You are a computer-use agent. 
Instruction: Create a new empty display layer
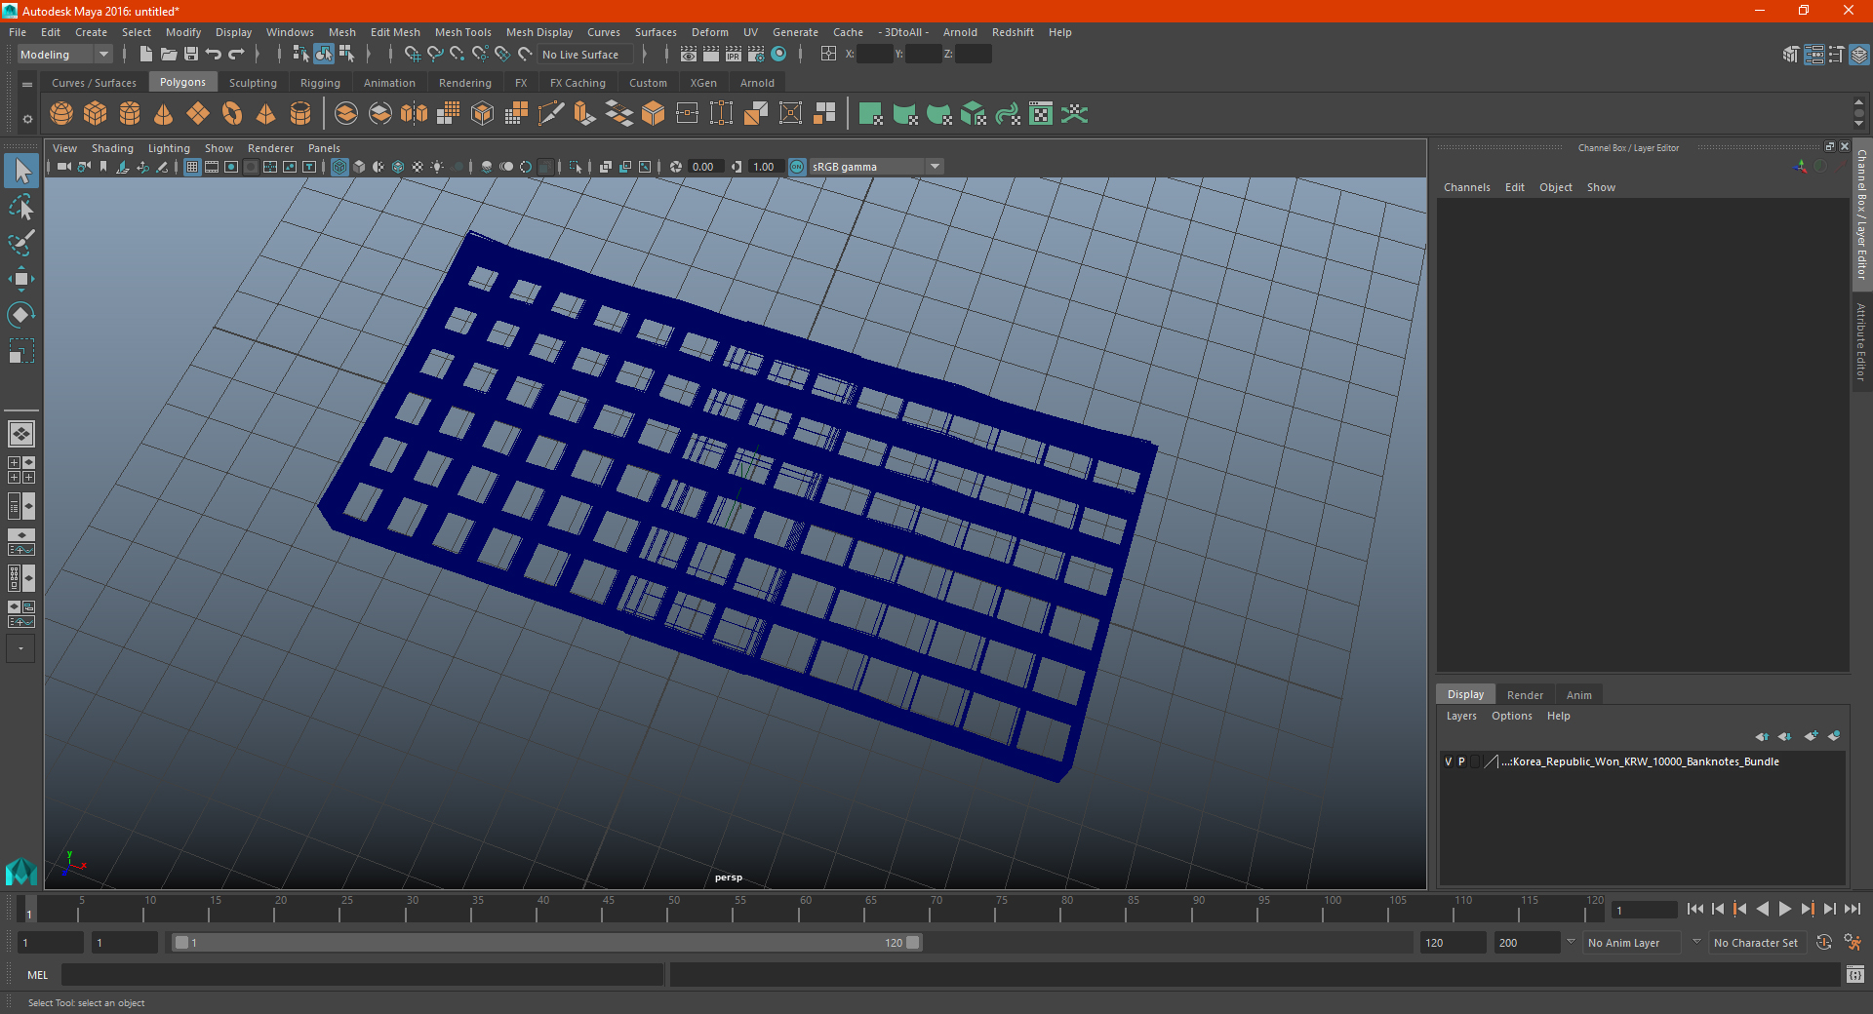[x=1812, y=736]
